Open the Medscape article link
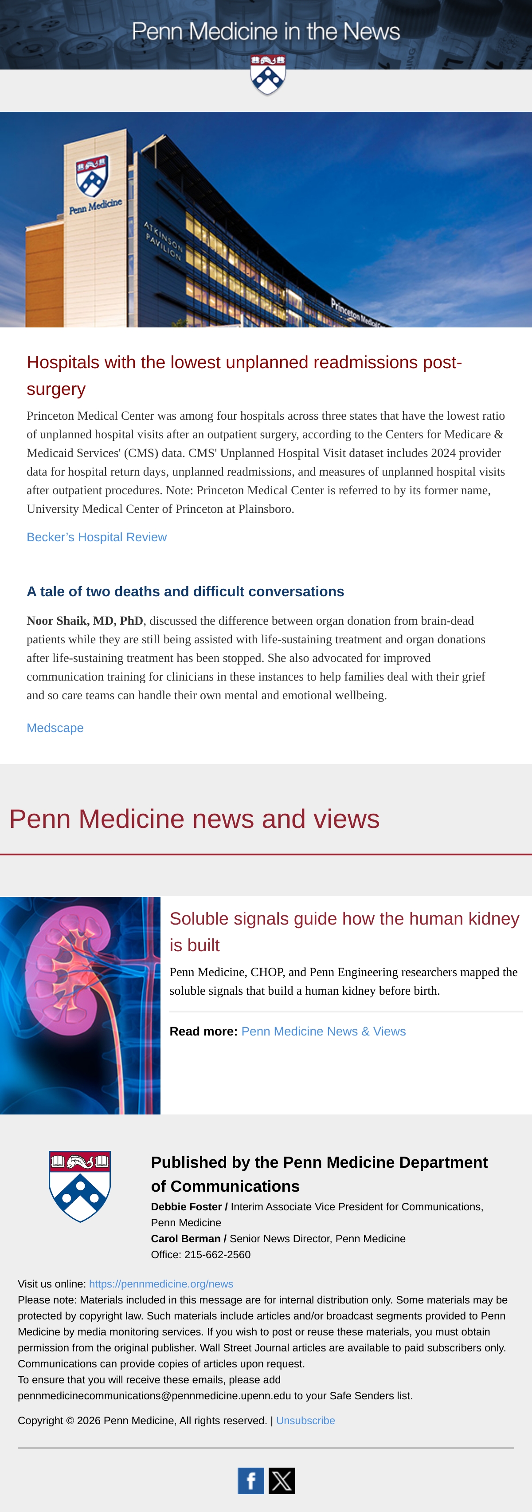 55,728
